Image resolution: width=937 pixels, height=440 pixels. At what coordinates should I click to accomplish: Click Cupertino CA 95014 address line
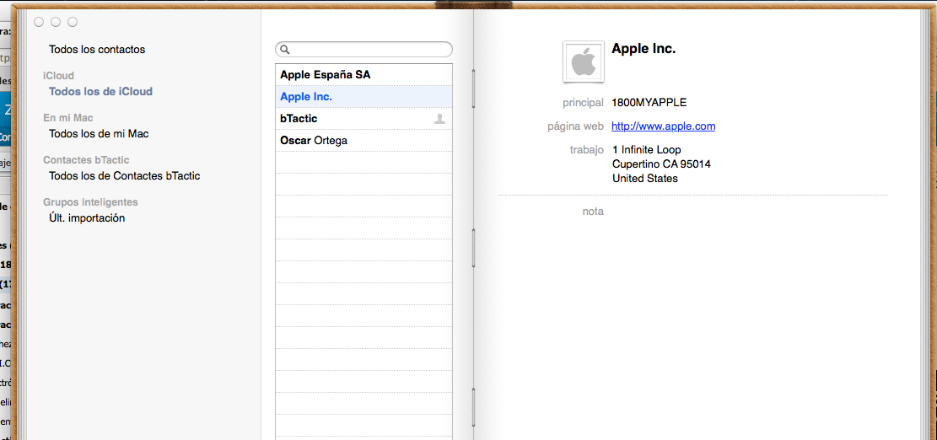pos(661,164)
